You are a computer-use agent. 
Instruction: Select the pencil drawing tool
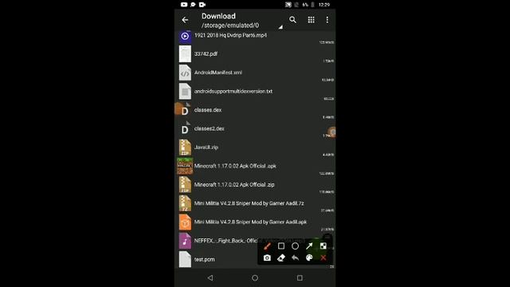267,246
